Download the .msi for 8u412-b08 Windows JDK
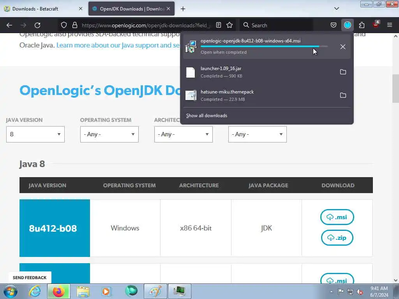This screenshot has height=299, width=399. click(337, 217)
